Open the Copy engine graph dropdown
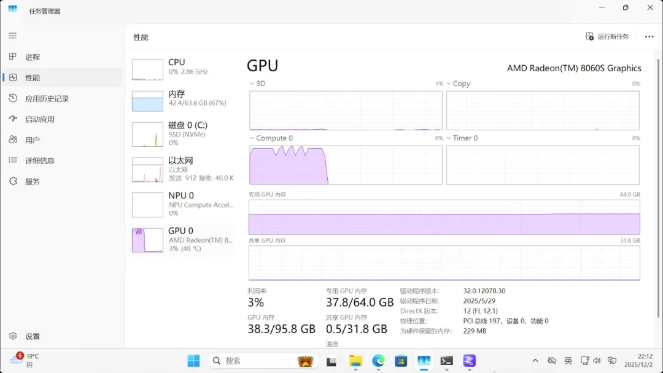This screenshot has height=373, width=663. pos(458,84)
